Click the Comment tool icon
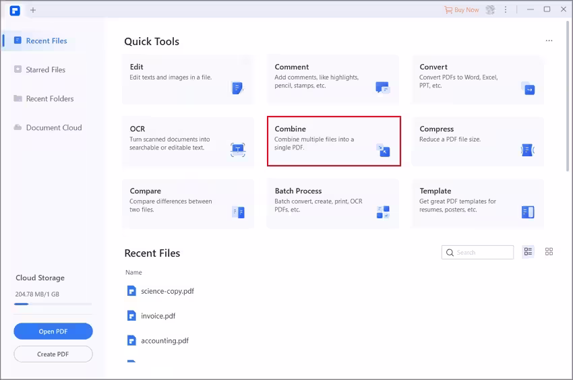The width and height of the screenshot is (573, 380). [382, 88]
